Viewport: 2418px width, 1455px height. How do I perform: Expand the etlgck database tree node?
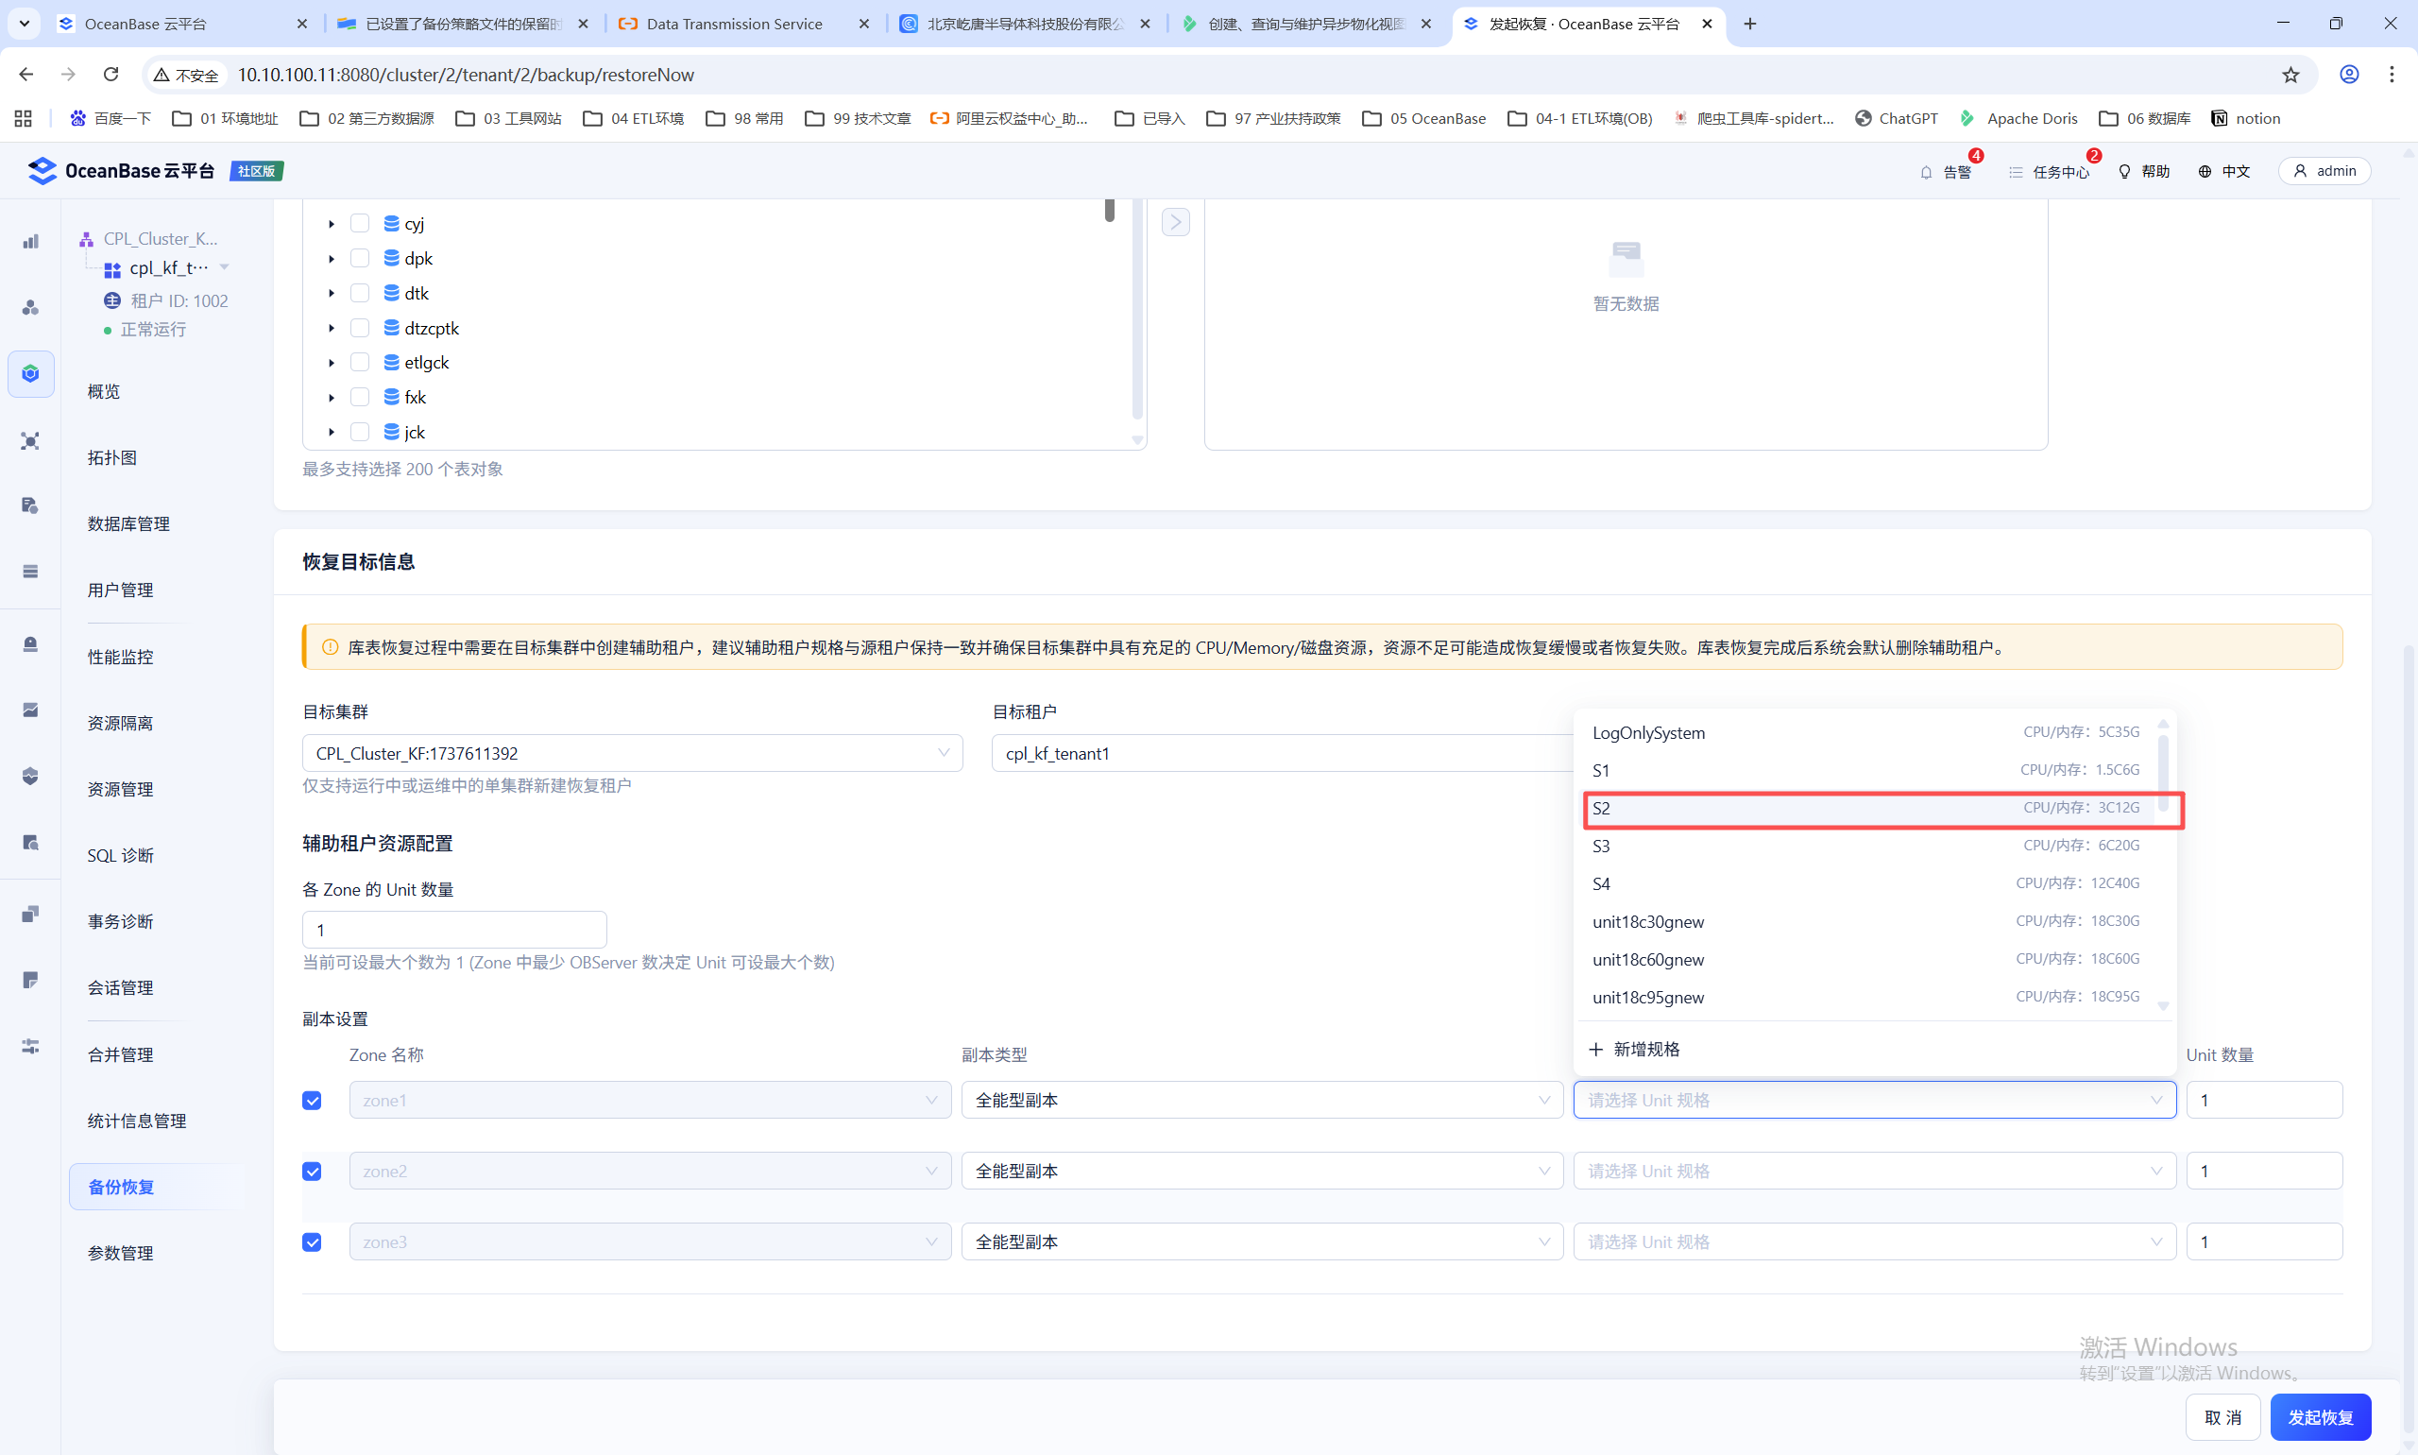point(332,363)
